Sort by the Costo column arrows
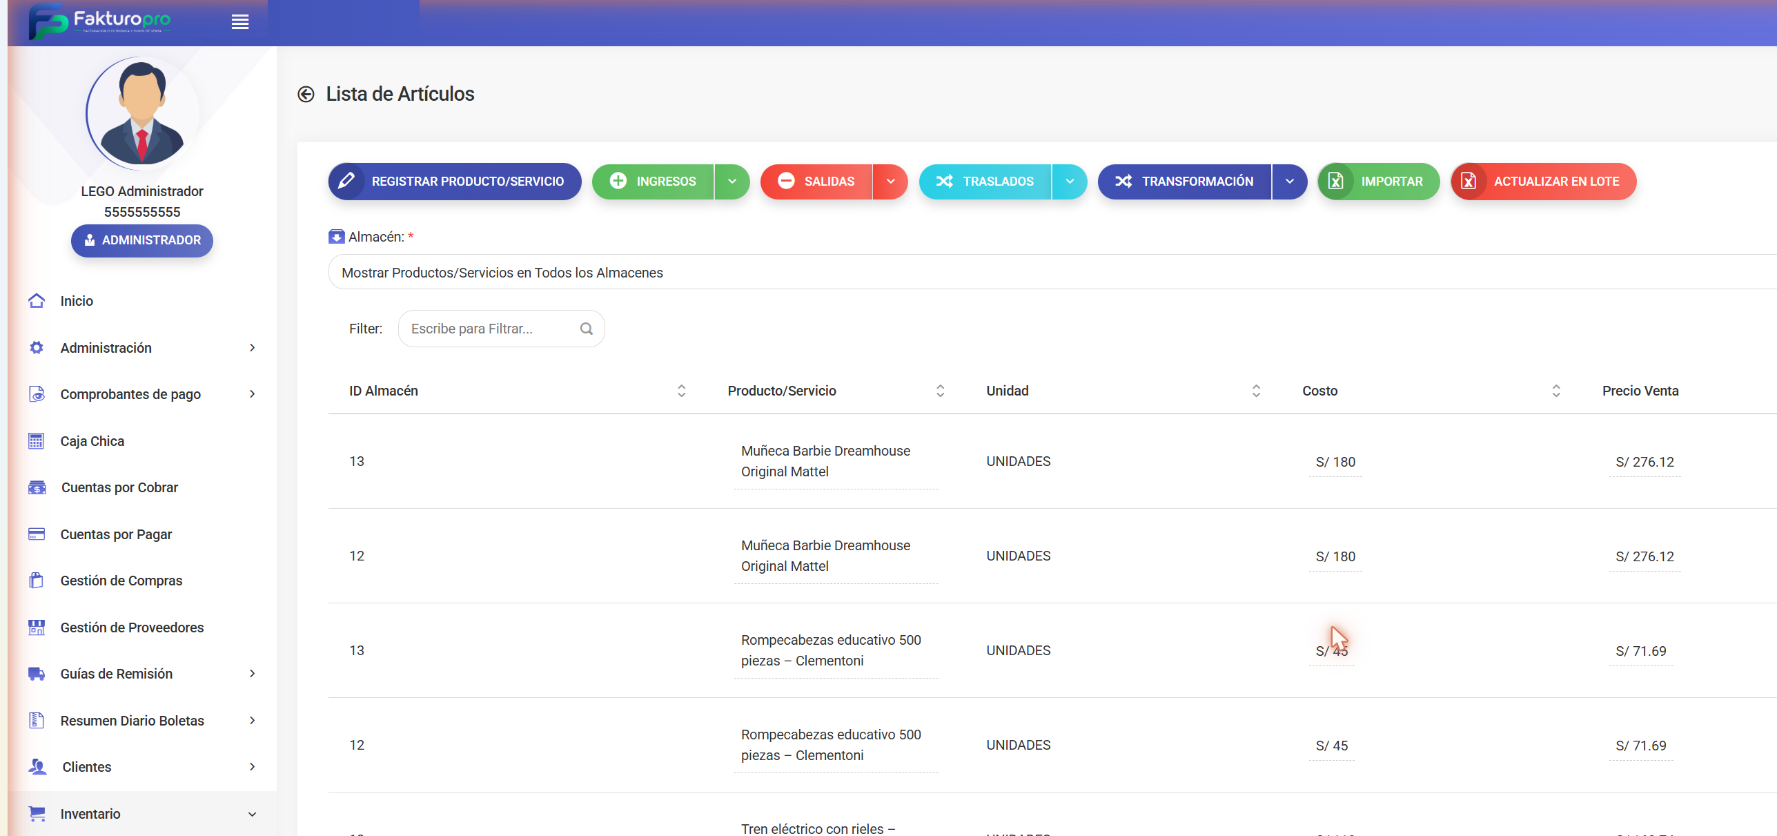Screen dimensions: 1777x836 pyautogui.click(x=1556, y=391)
